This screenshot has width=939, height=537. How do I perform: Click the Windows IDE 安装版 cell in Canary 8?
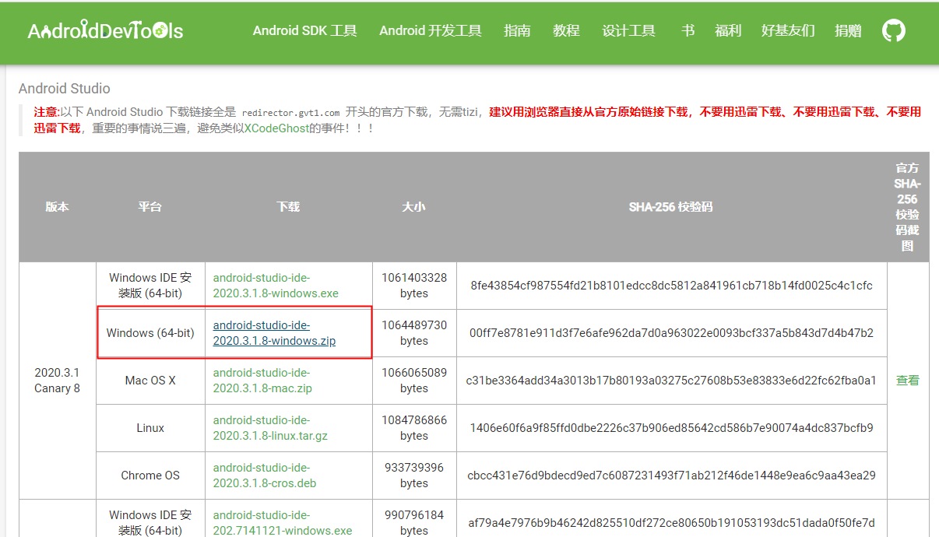150,286
